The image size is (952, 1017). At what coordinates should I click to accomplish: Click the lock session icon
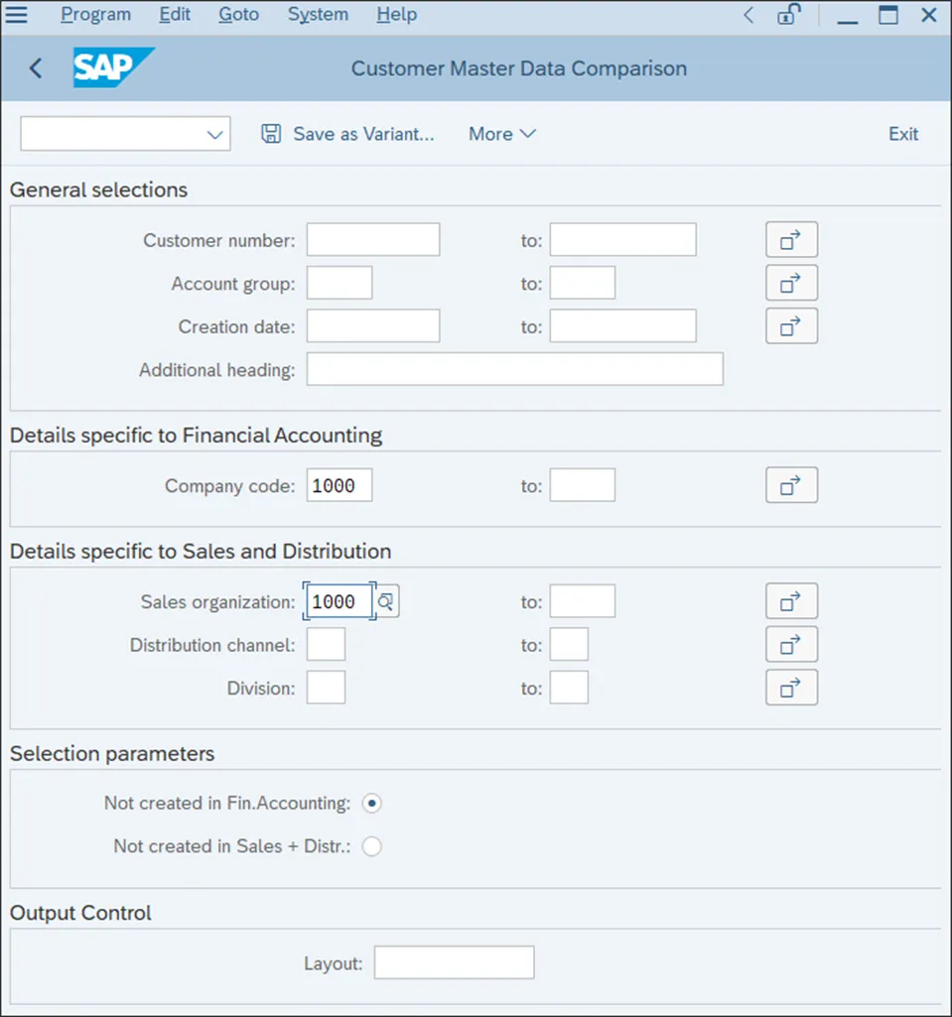pos(788,15)
